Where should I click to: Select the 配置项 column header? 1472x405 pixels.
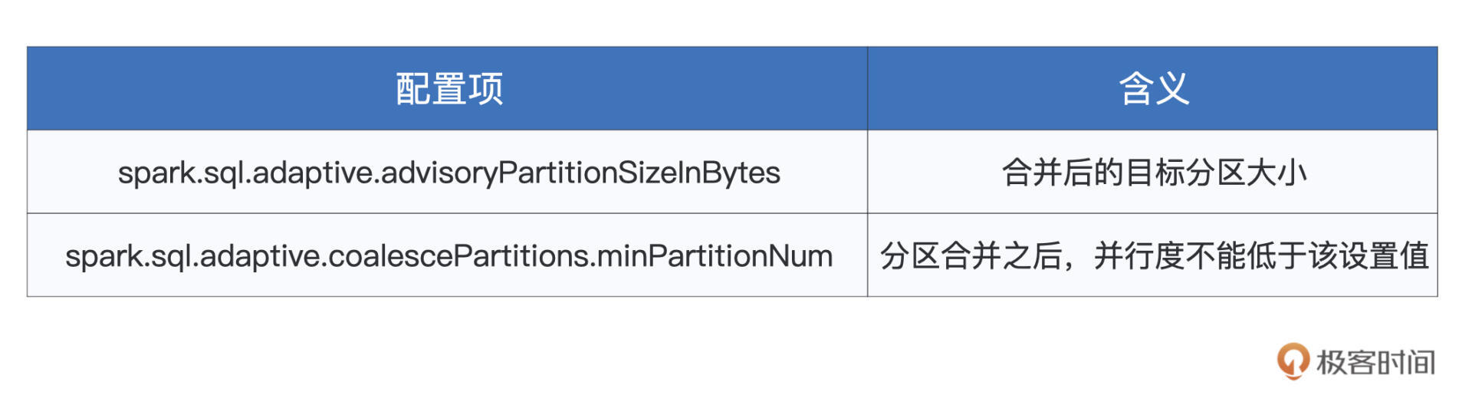[x=449, y=89]
